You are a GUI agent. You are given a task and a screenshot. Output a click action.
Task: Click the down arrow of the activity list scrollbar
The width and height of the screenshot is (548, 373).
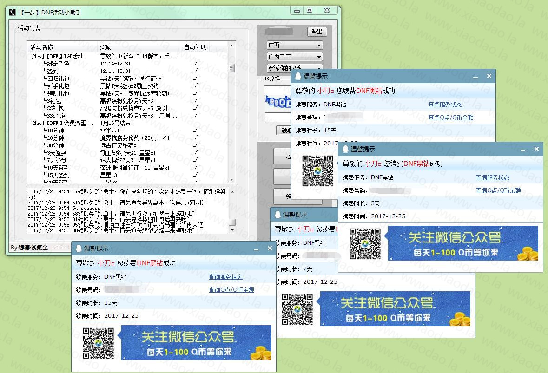(x=231, y=180)
